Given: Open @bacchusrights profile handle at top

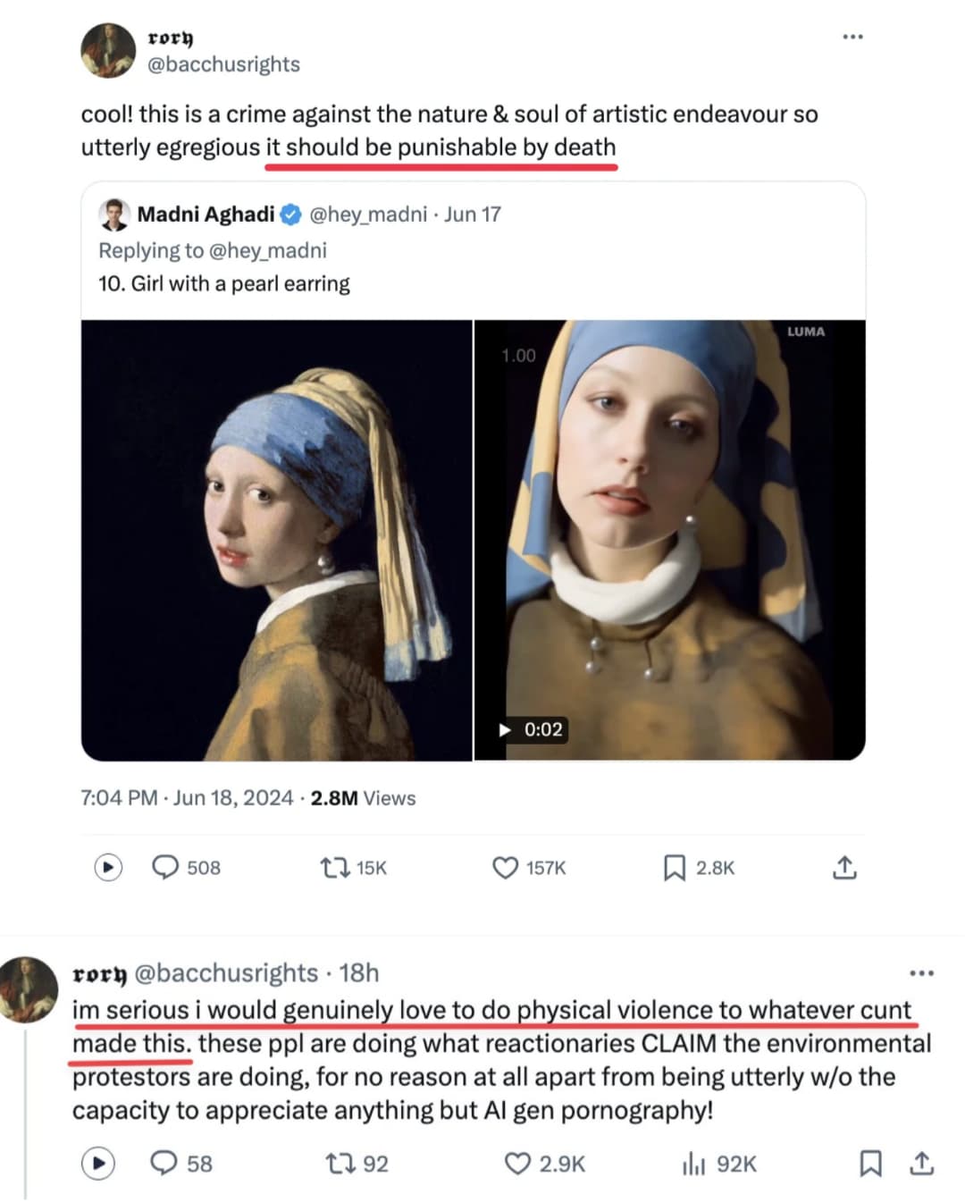Looking at the screenshot, I should pos(223,64).
